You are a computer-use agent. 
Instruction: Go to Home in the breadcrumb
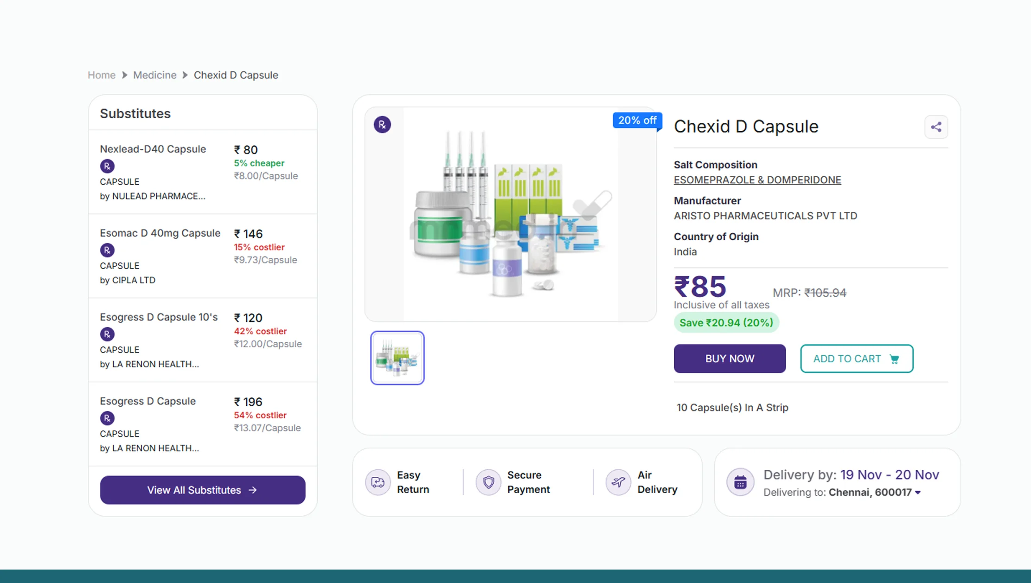(102, 75)
